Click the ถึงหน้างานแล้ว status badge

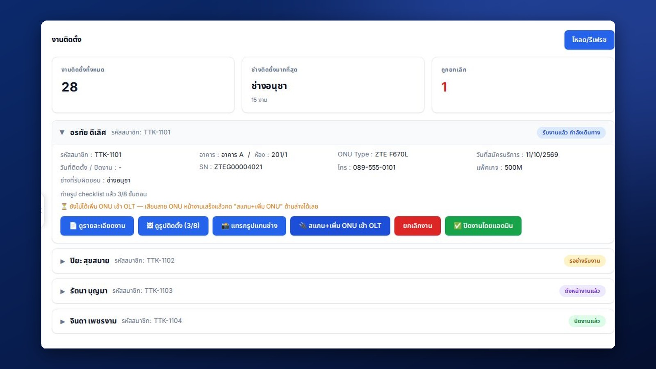point(582,291)
